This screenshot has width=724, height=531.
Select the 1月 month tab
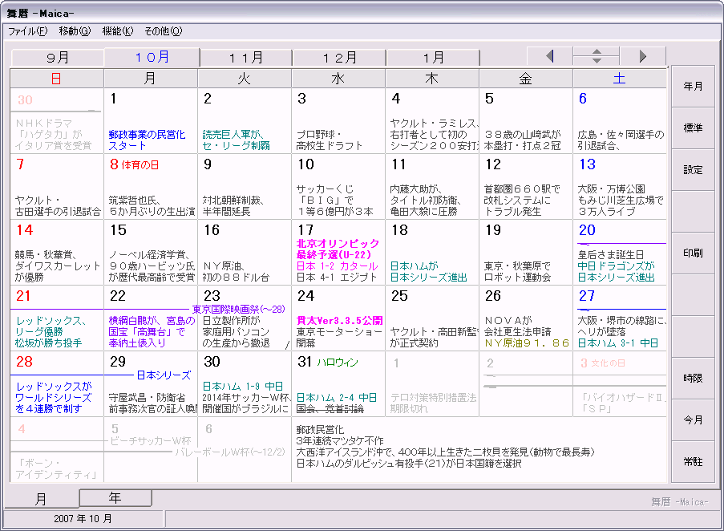[x=433, y=58]
